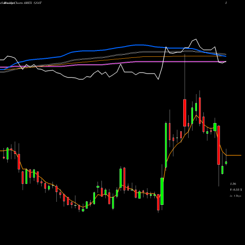Click the V: 0.33 X volume label
Image resolution: width=245 pixels, height=245 pixels.
[236, 190]
